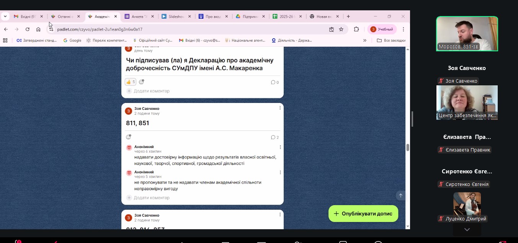The width and height of the screenshot is (518, 243).
Task: Expand the tab search dropdown arrow
Action: [5, 16]
